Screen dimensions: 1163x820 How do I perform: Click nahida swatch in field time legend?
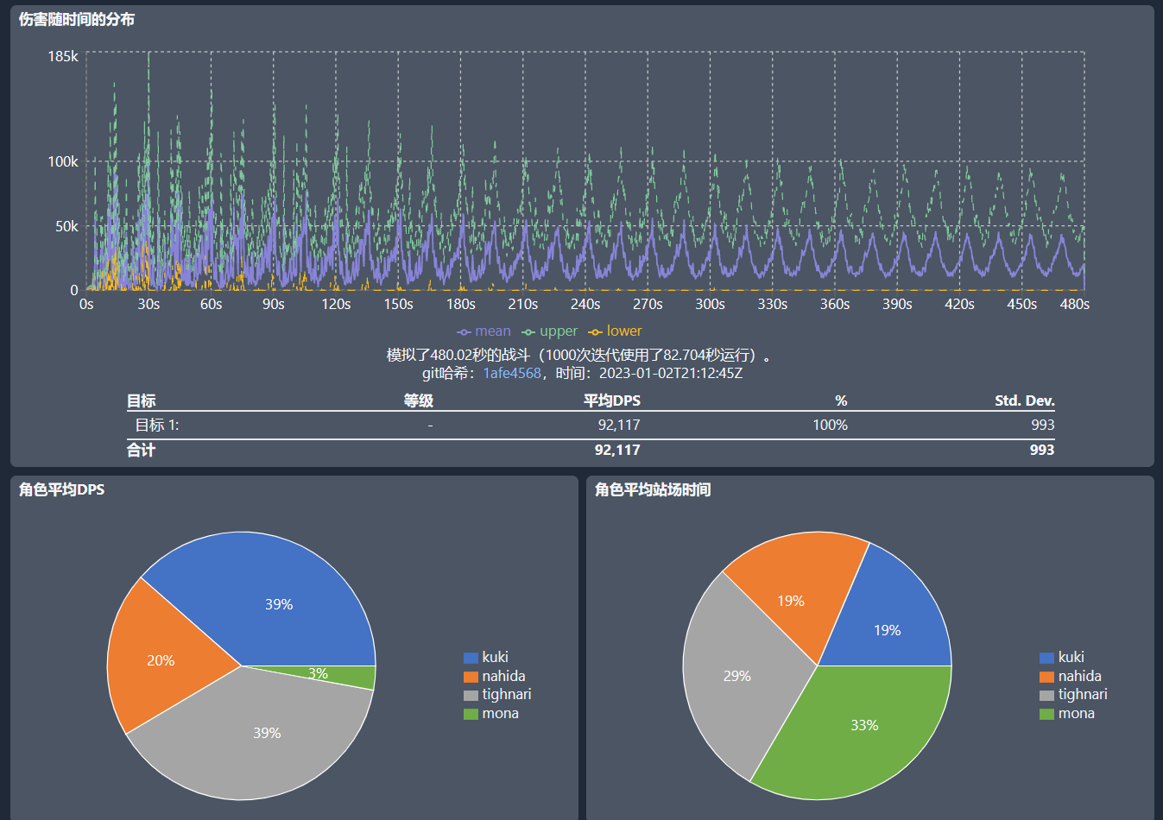(x=1046, y=677)
